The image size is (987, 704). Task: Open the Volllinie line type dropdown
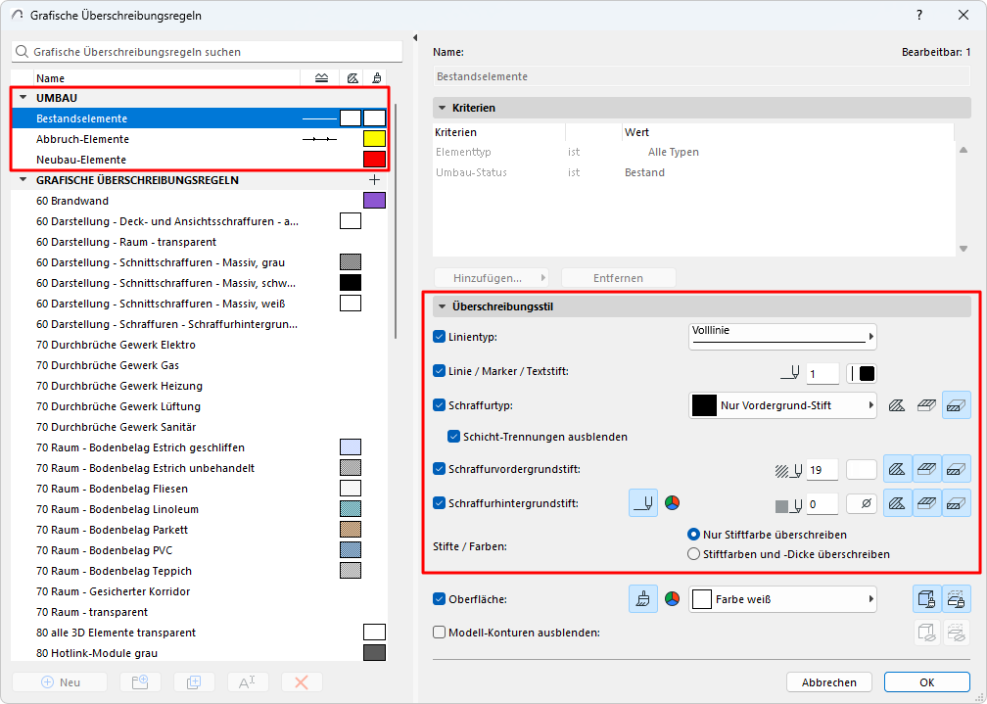point(782,337)
